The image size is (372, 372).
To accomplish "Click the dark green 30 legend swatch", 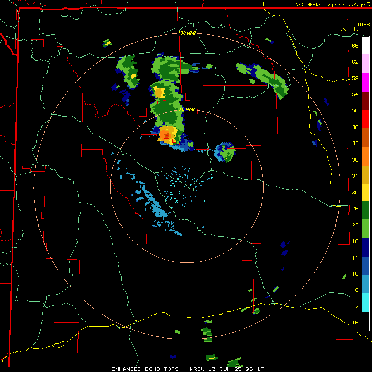I will tap(365, 210).
